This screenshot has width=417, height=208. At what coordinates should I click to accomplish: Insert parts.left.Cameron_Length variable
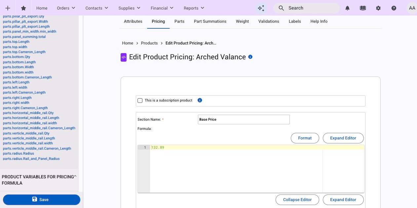24,93
